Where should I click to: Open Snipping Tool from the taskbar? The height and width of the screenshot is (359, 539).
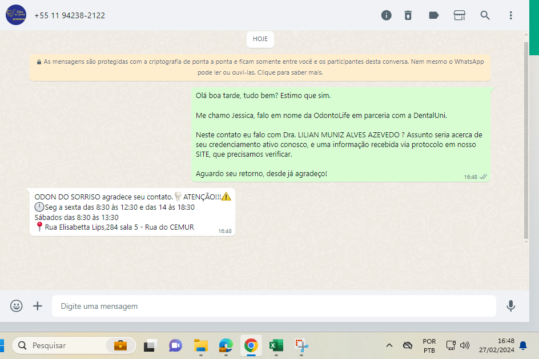coord(301,345)
